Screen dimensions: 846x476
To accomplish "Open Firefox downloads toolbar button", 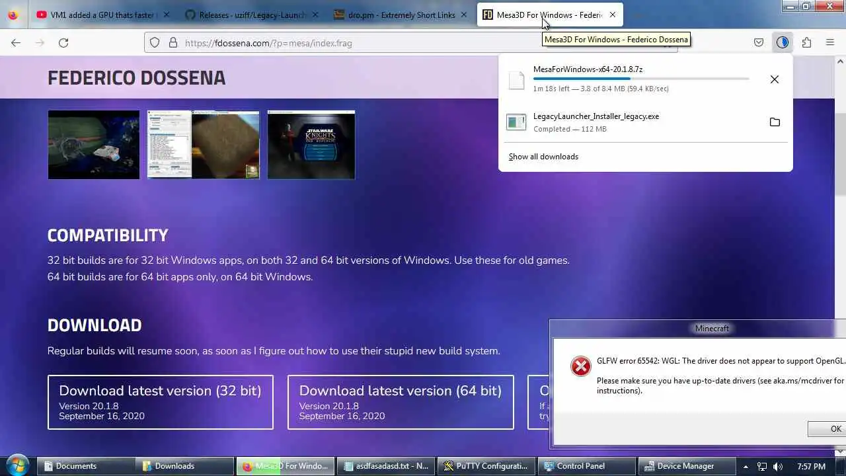I will [x=783, y=42].
